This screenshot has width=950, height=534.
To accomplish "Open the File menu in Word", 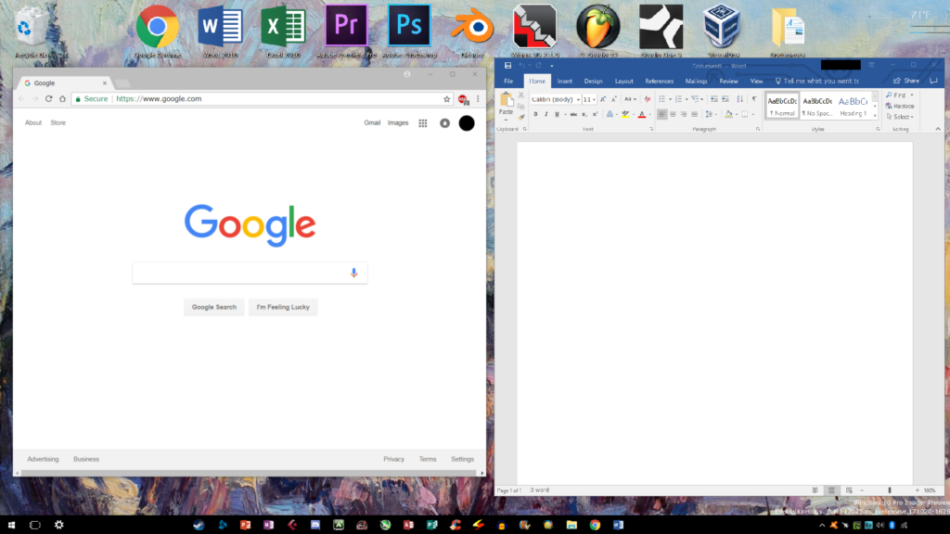I will click(x=508, y=82).
